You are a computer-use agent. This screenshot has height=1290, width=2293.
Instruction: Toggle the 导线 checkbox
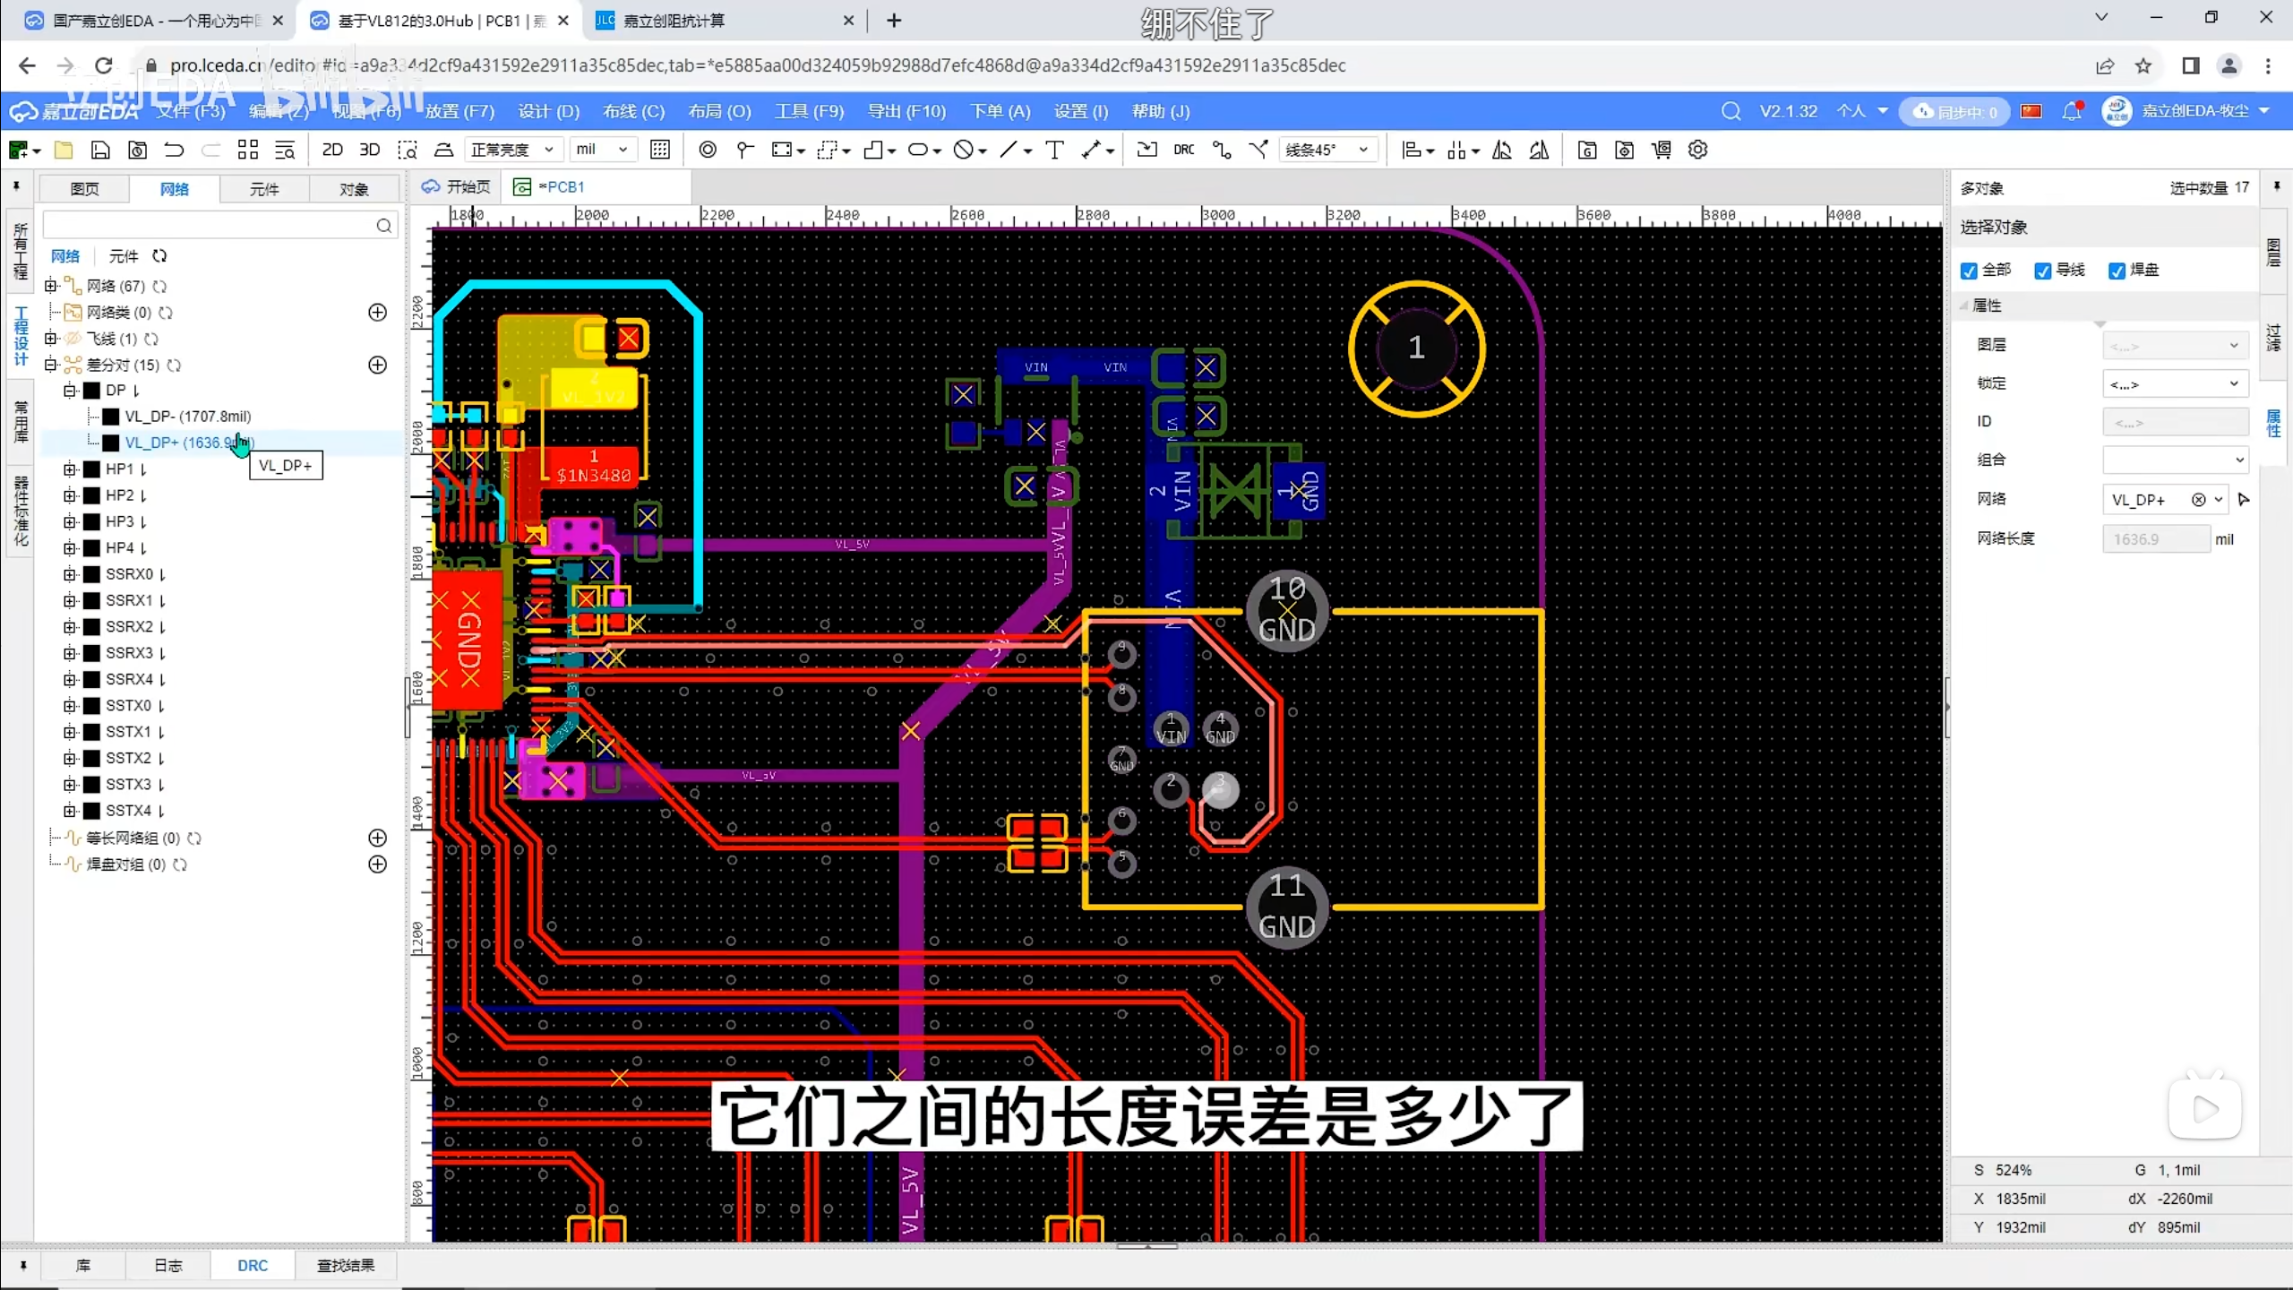coord(2043,271)
